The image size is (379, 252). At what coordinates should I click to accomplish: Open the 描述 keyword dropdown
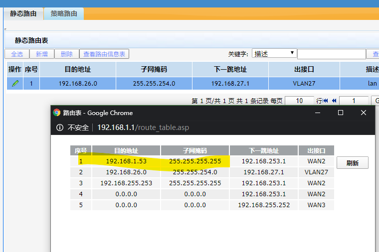274,53
